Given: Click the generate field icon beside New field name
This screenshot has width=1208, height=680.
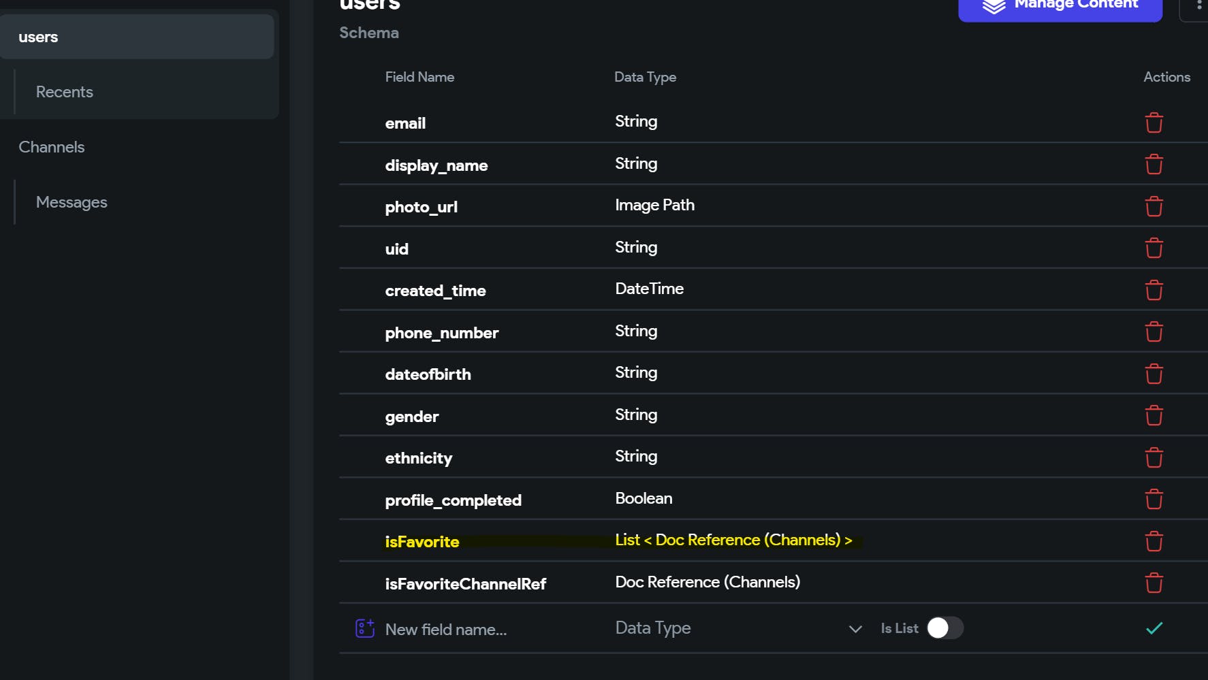Looking at the screenshot, I should click(365, 628).
